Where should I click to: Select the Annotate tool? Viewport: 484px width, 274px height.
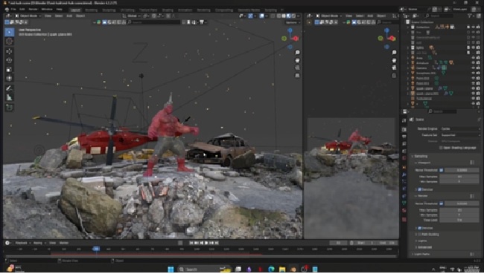[9, 88]
